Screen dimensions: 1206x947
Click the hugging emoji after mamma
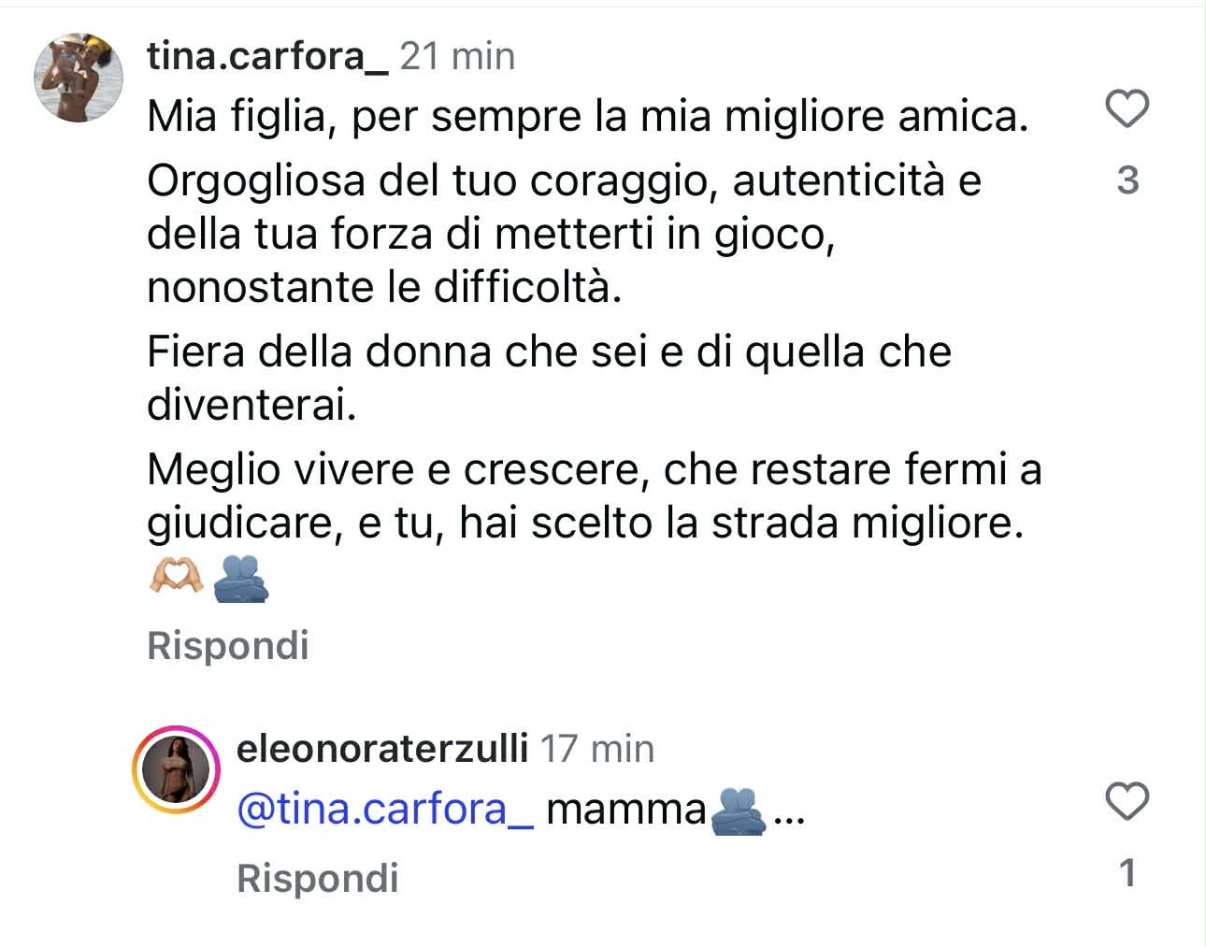coord(739,810)
